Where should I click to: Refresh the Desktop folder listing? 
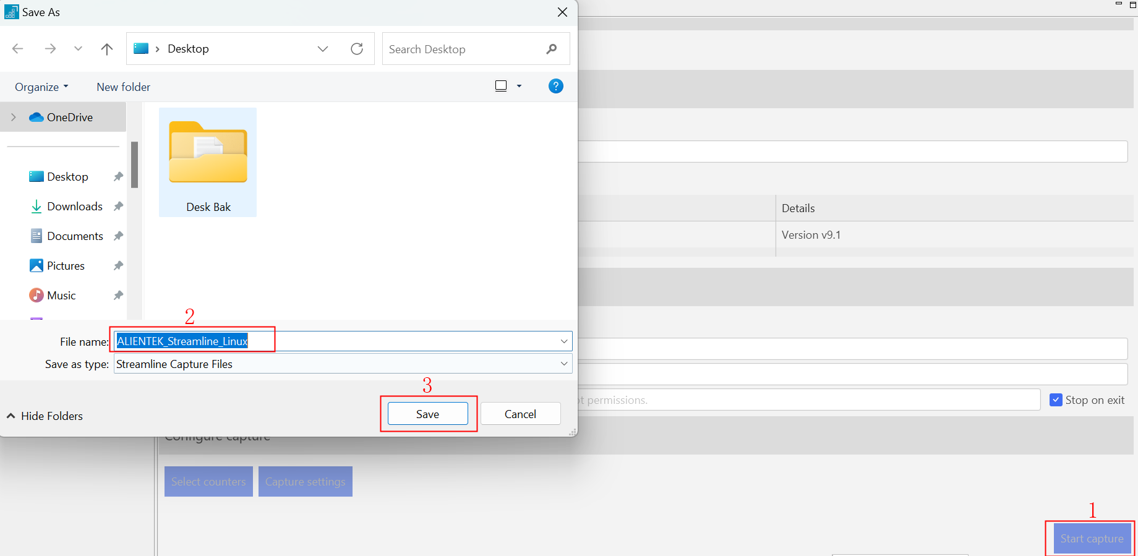(357, 49)
